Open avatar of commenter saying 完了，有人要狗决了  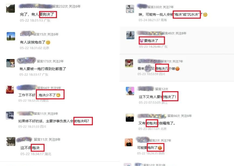click(11, 8)
